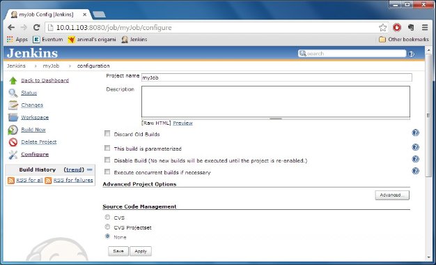Open help for Execute concurrent builds
The image size is (436, 265).
(415, 171)
